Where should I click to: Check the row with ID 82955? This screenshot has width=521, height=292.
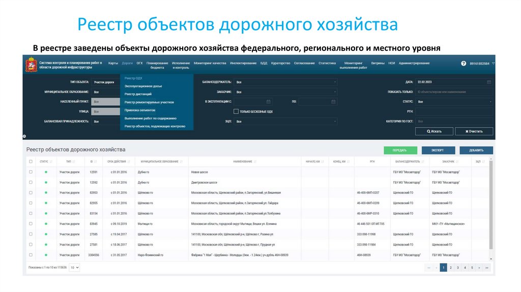pyautogui.click(x=31, y=202)
